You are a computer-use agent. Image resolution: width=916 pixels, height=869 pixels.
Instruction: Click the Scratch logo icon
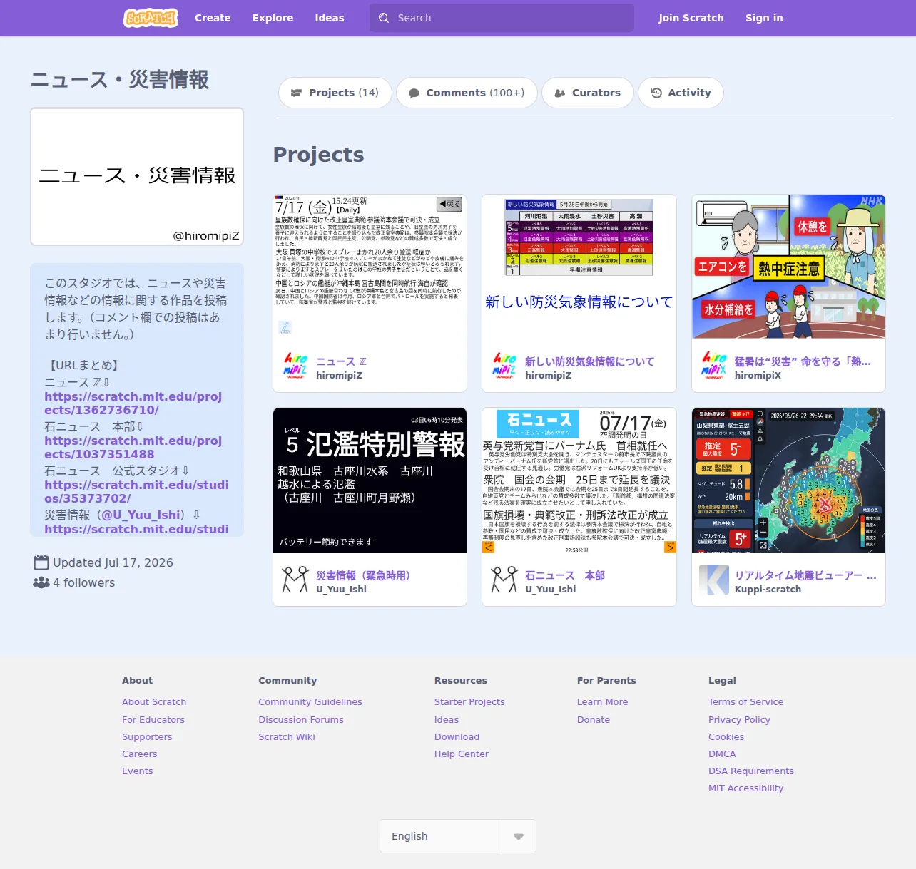tap(151, 18)
